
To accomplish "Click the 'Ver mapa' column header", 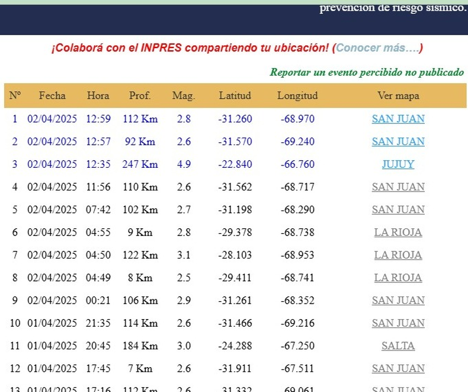I will [x=398, y=95].
